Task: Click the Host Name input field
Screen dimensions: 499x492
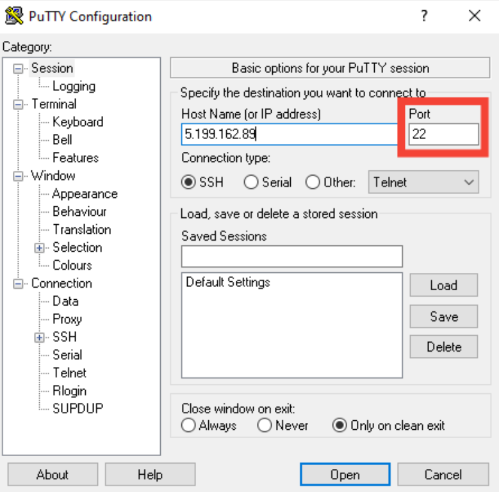Action: (x=288, y=135)
